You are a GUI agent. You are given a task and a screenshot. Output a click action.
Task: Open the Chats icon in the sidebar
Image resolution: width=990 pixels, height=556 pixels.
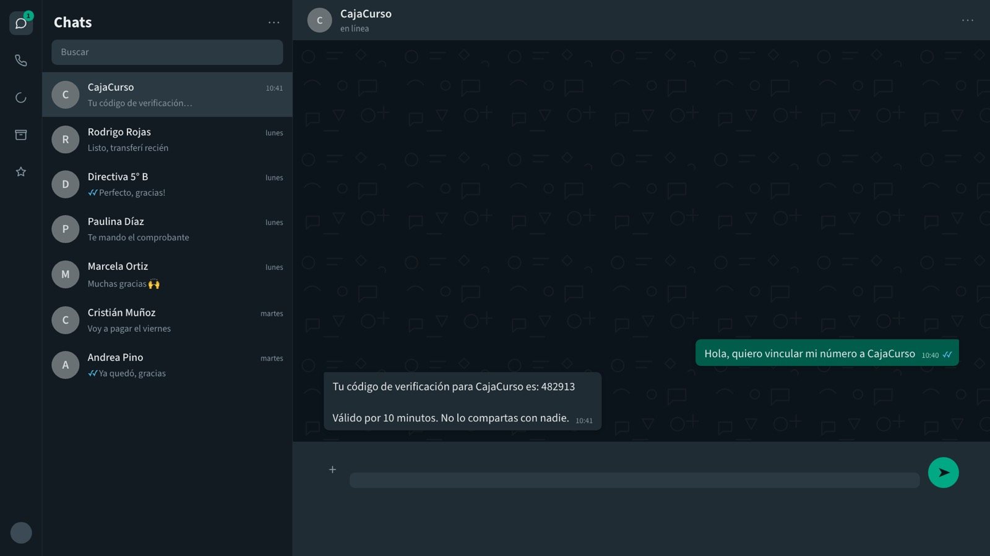21,23
